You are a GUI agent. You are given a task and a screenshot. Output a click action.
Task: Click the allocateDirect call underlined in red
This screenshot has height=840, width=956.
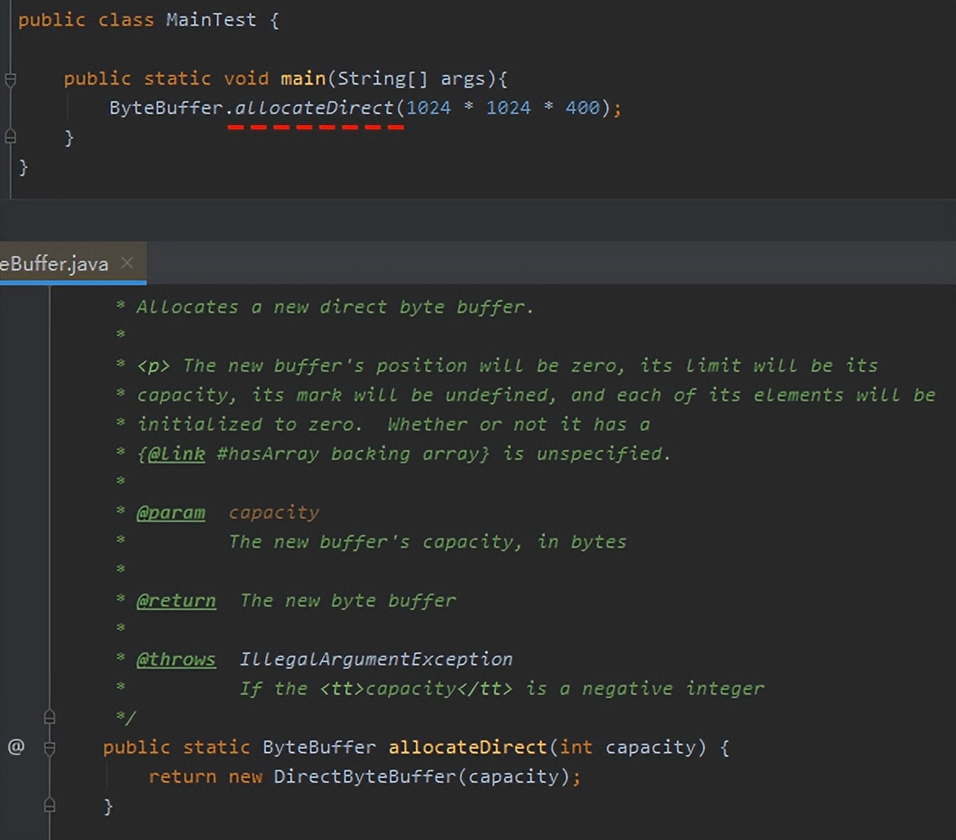314,108
